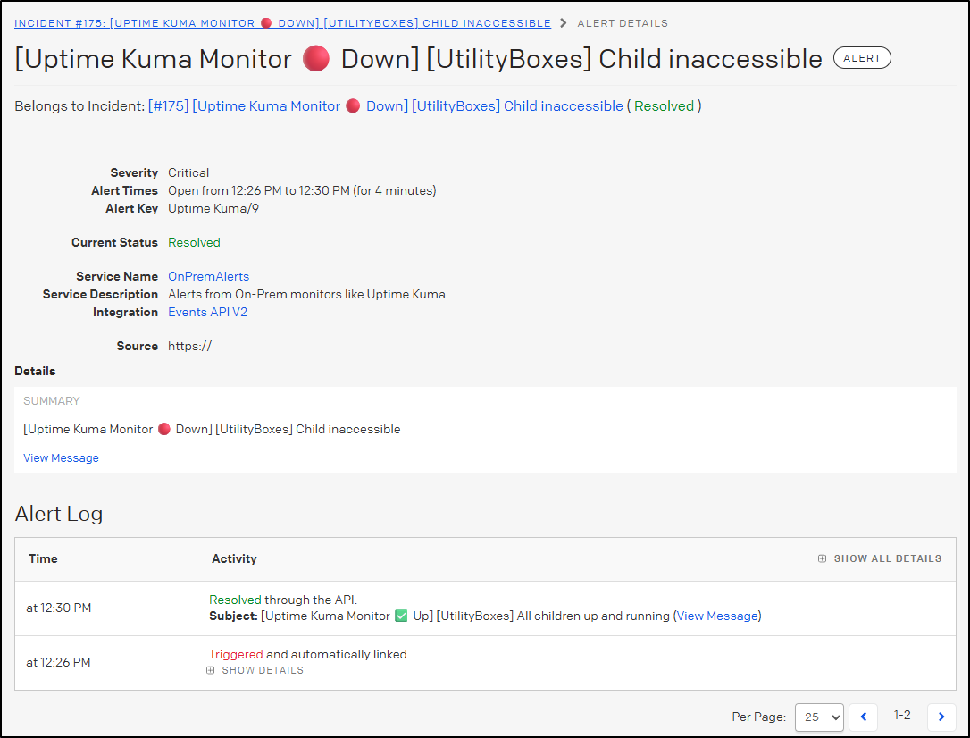Screen dimensions: 970x738
Task: Open the #175 incident link under Belongs to Incident
Action: click(x=385, y=105)
